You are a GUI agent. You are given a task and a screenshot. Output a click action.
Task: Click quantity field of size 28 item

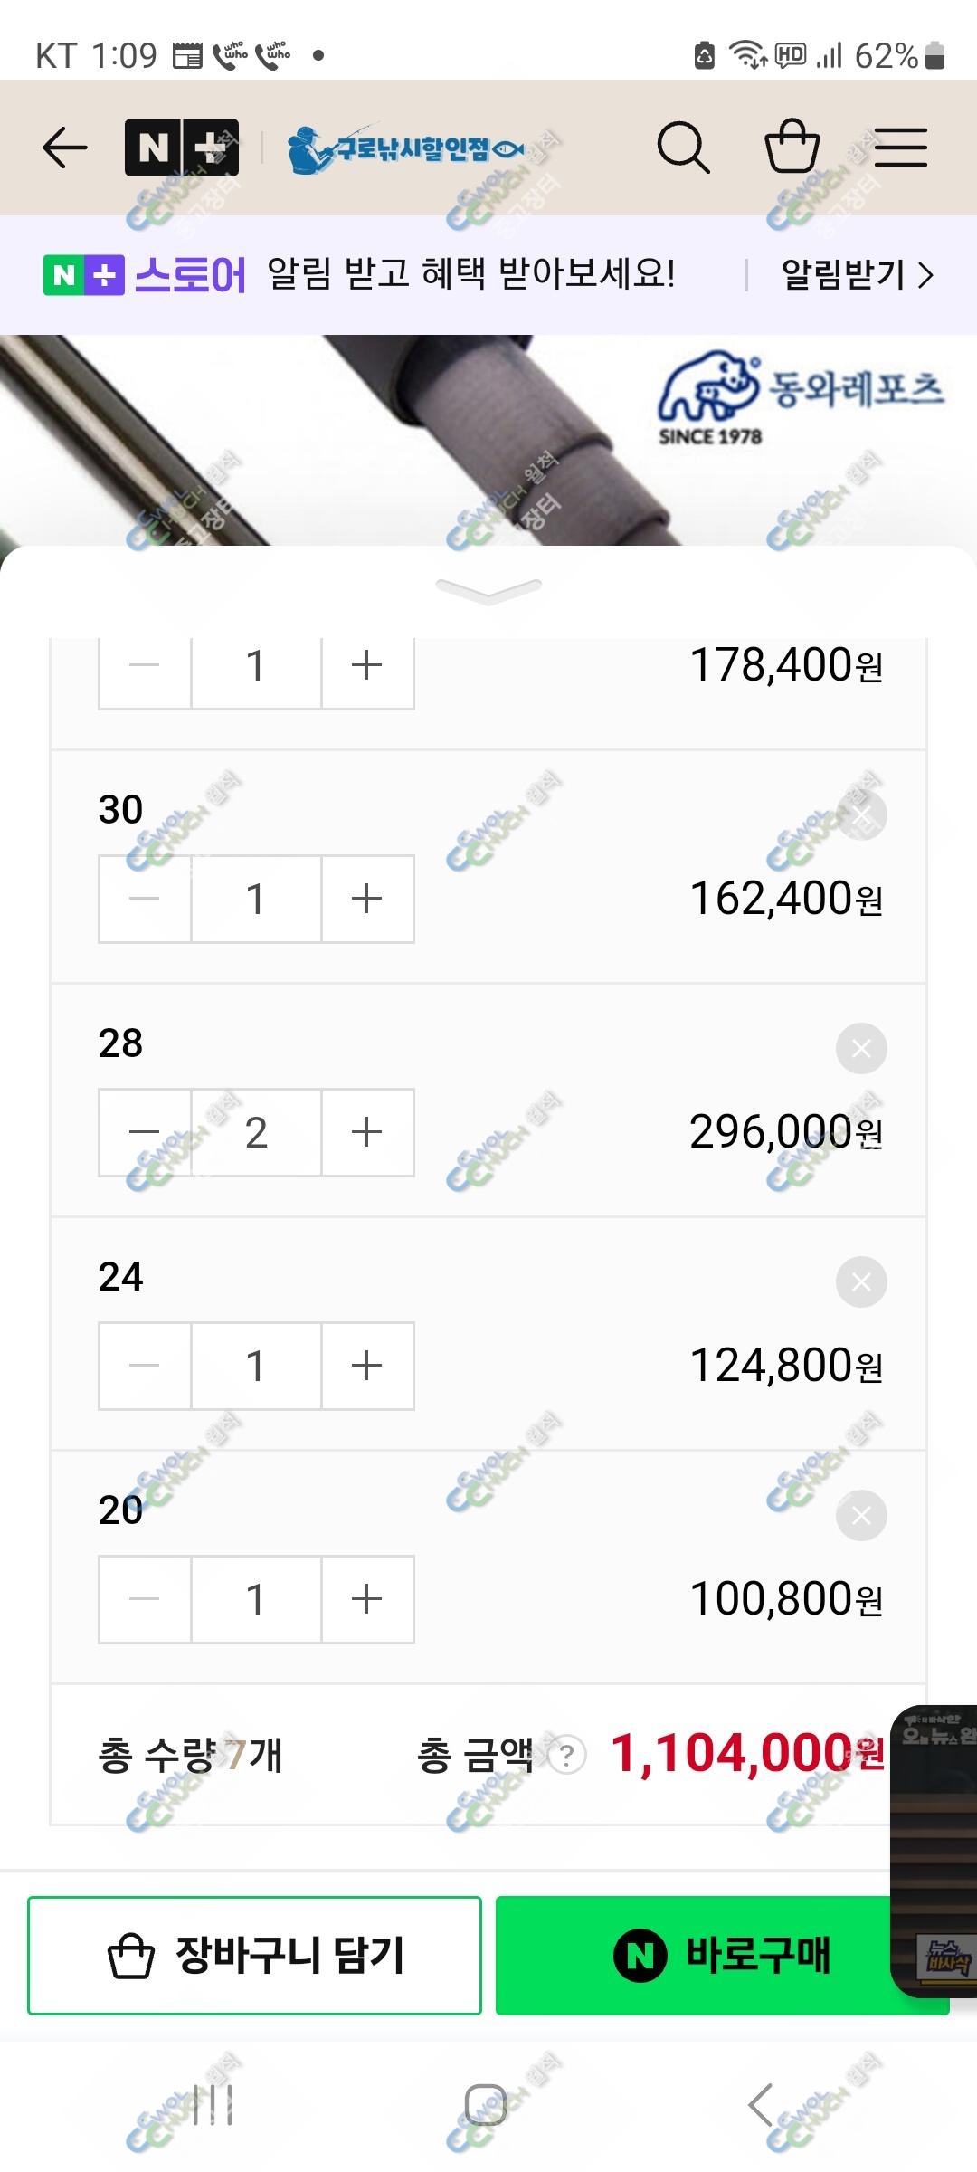tap(256, 1132)
